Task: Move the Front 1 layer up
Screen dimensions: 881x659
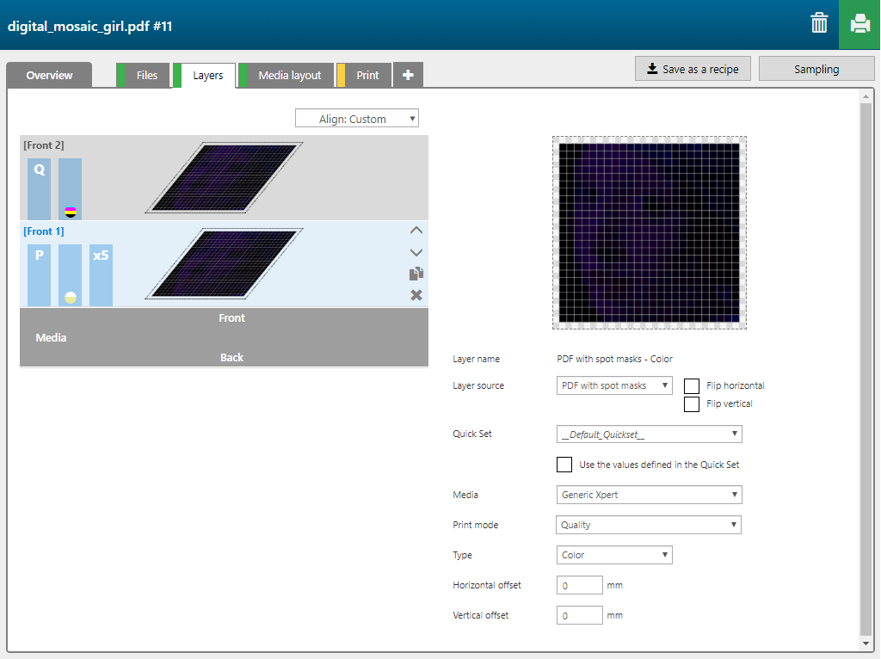Action: pos(416,231)
